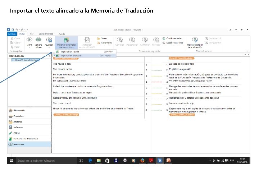Screen dimensions: 259x194
Task: Open the Windows Store taskbar icon
Action: (x=107, y=161)
